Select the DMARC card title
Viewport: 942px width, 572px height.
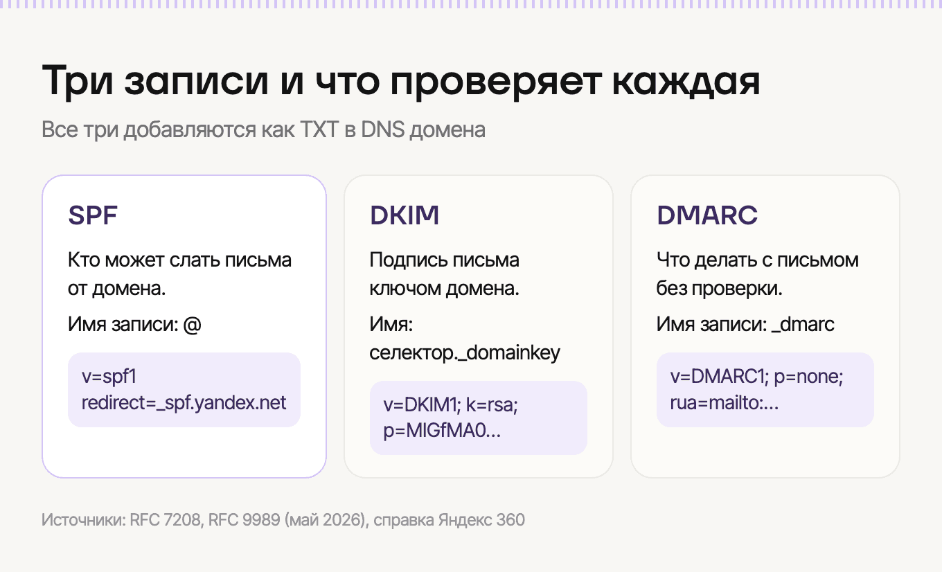[x=707, y=215]
